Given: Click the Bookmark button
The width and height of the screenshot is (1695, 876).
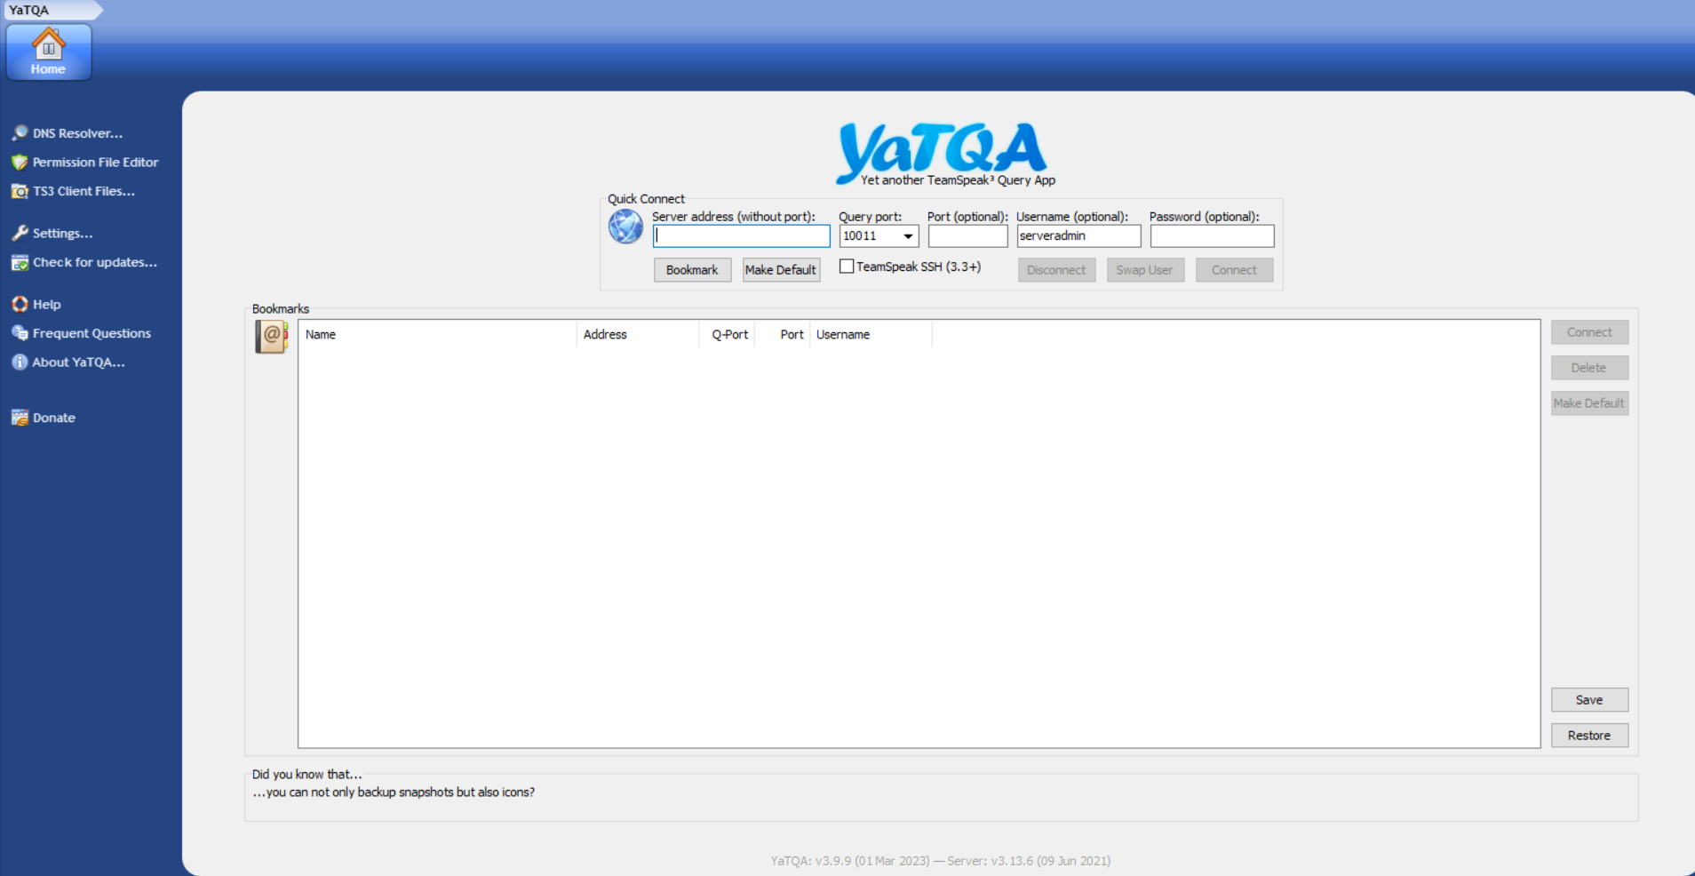Looking at the screenshot, I should click(692, 270).
